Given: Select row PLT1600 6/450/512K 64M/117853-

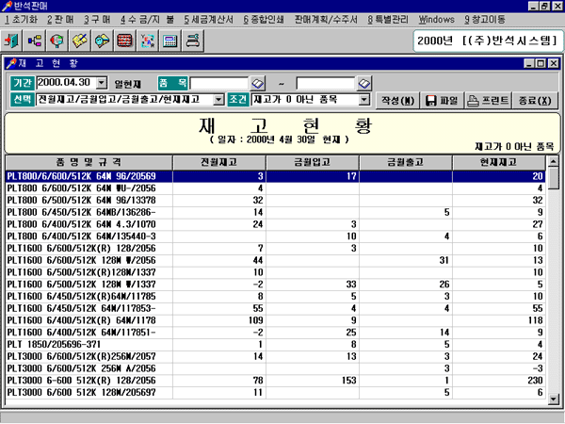Looking at the screenshot, I should [276, 308].
